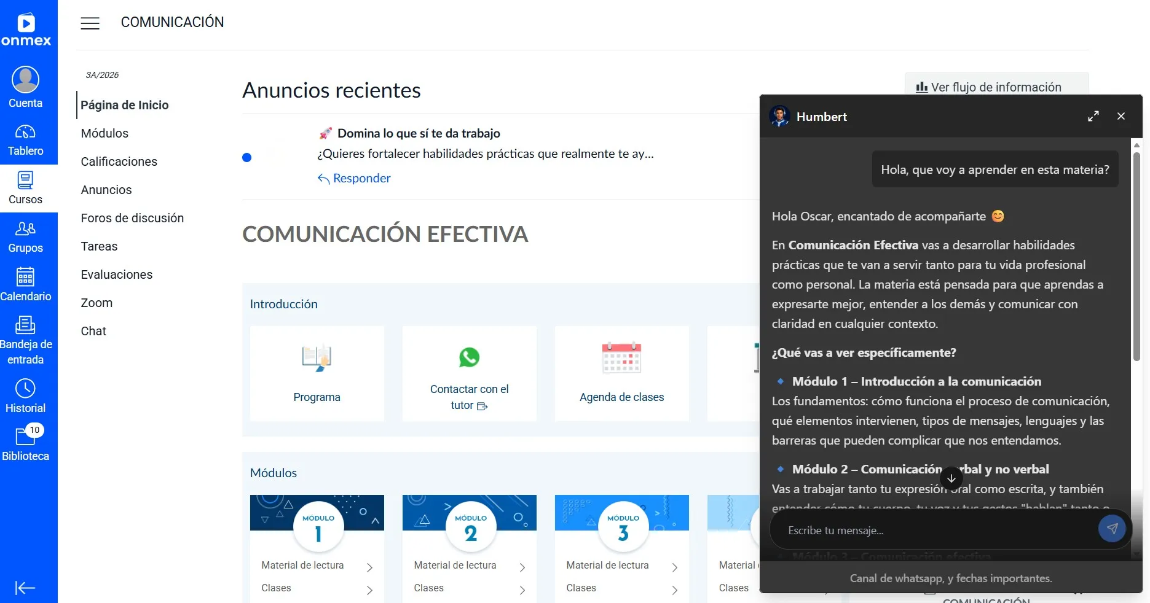Open Chat in course menu
The height and width of the screenshot is (603, 1150).
(93, 331)
